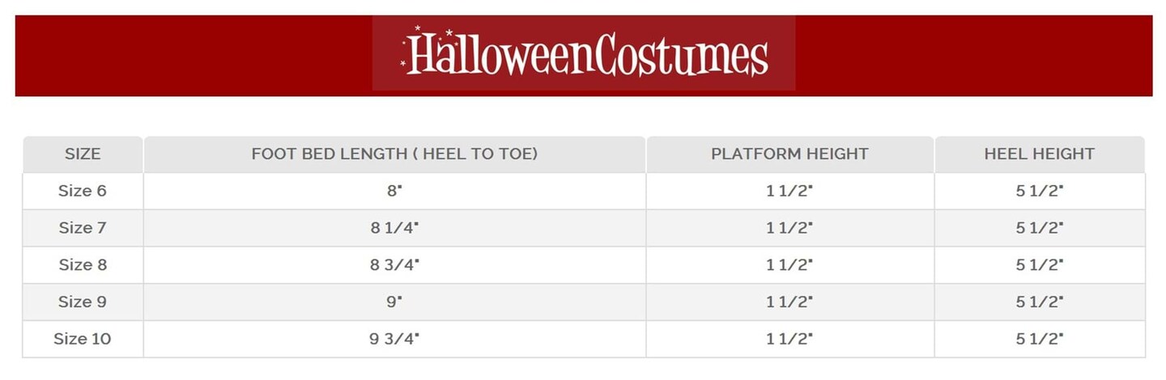Select Size 6 heel height value

pyautogui.click(x=1039, y=191)
